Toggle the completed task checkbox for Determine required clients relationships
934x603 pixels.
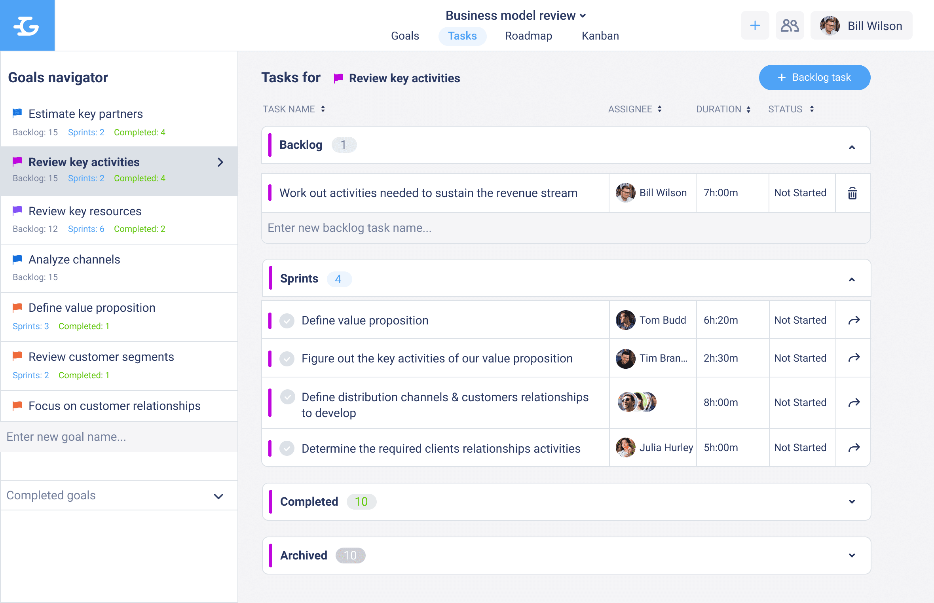tap(287, 448)
